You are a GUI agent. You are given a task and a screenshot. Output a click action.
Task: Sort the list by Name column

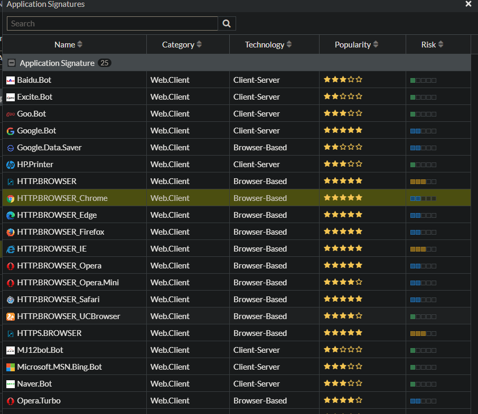coord(69,45)
